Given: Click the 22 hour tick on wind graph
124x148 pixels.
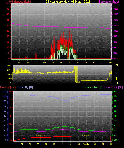Looking at the screenshot, I should coord(102,62).
